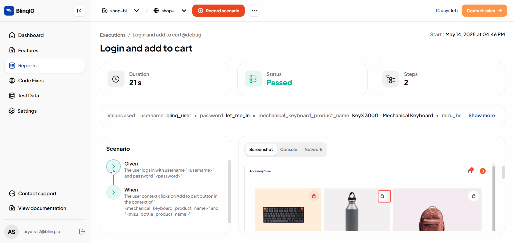514x243 pixels.
Task: Click the Scenario panel vertical scrollbar
Action: click(229, 192)
